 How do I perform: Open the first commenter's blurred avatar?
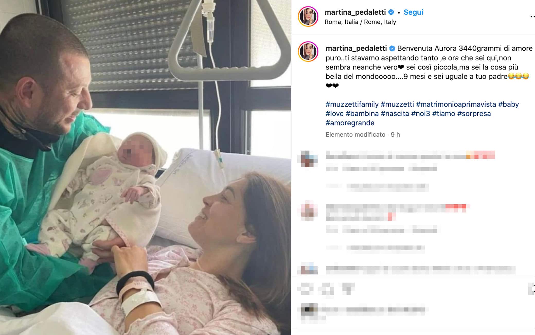(x=309, y=159)
